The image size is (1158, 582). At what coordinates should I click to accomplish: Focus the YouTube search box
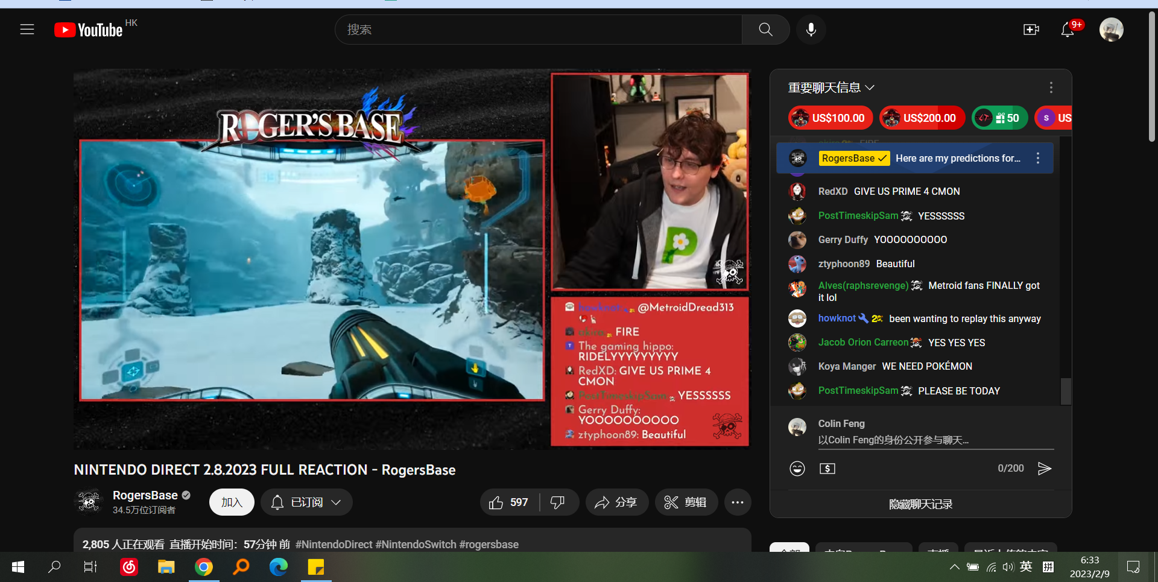538,30
